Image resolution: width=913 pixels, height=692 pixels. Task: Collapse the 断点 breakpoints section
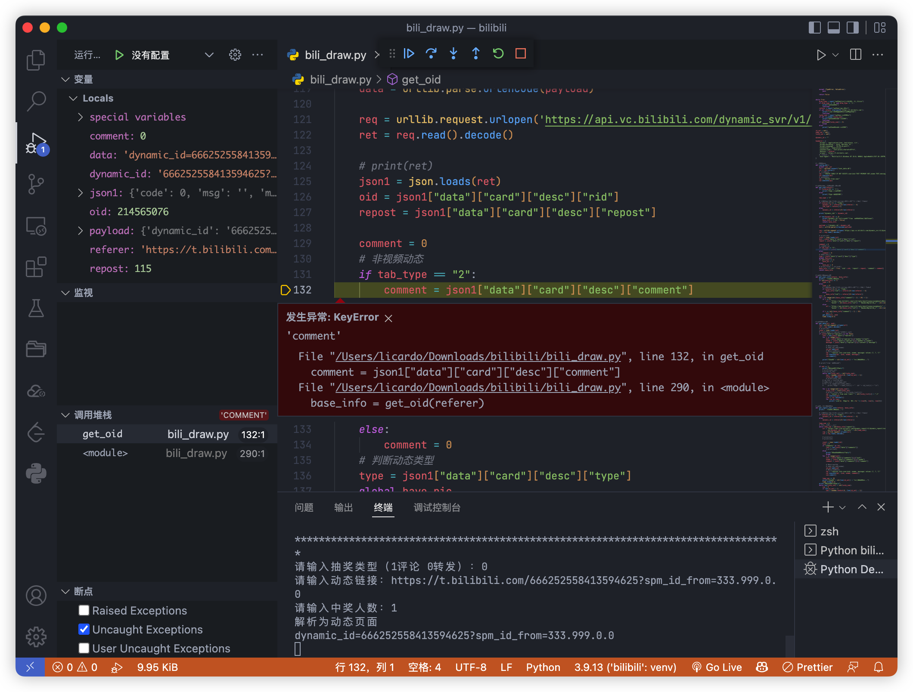65,591
